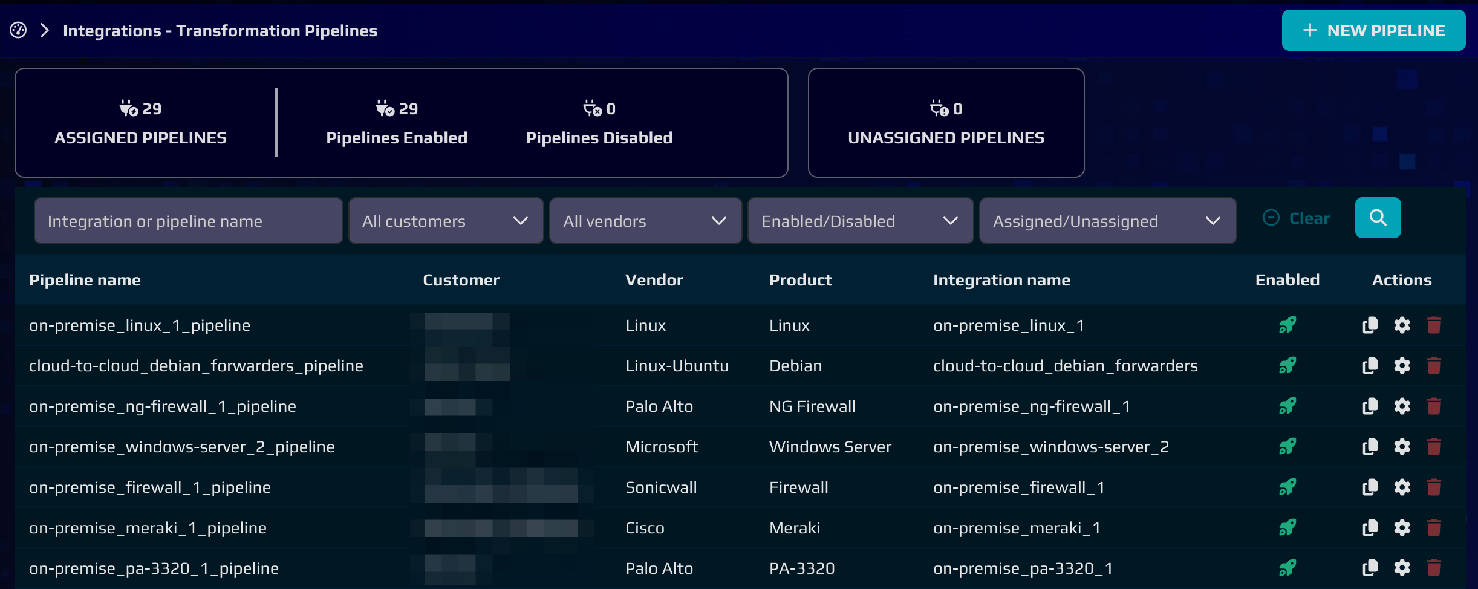Viewport: 1478px width, 589px height.
Task: Delete the on-premise_ng-firewall_1_pipeline
Action: [x=1434, y=406]
